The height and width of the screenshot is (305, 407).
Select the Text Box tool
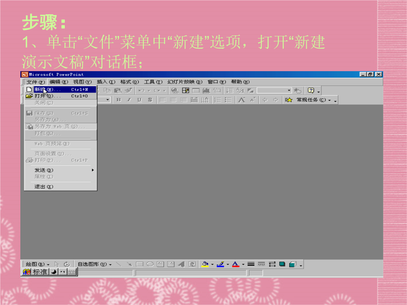pos(161,264)
